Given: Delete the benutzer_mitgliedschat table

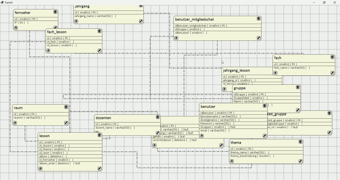Looking at the screenshot, I should tap(258, 19).
